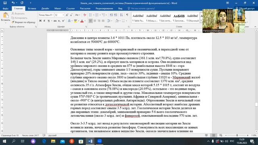The height and width of the screenshot is (145, 258).
Task: Justify the text alignment
Action: (x=103, y=21)
